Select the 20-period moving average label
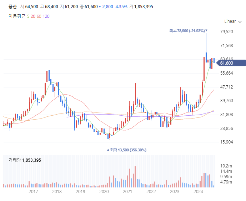Screen dimensions: 246x201 (x=33, y=16)
